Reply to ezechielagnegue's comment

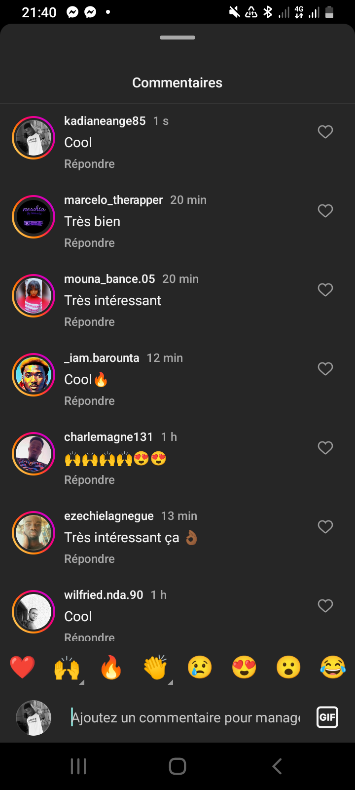coord(89,559)
